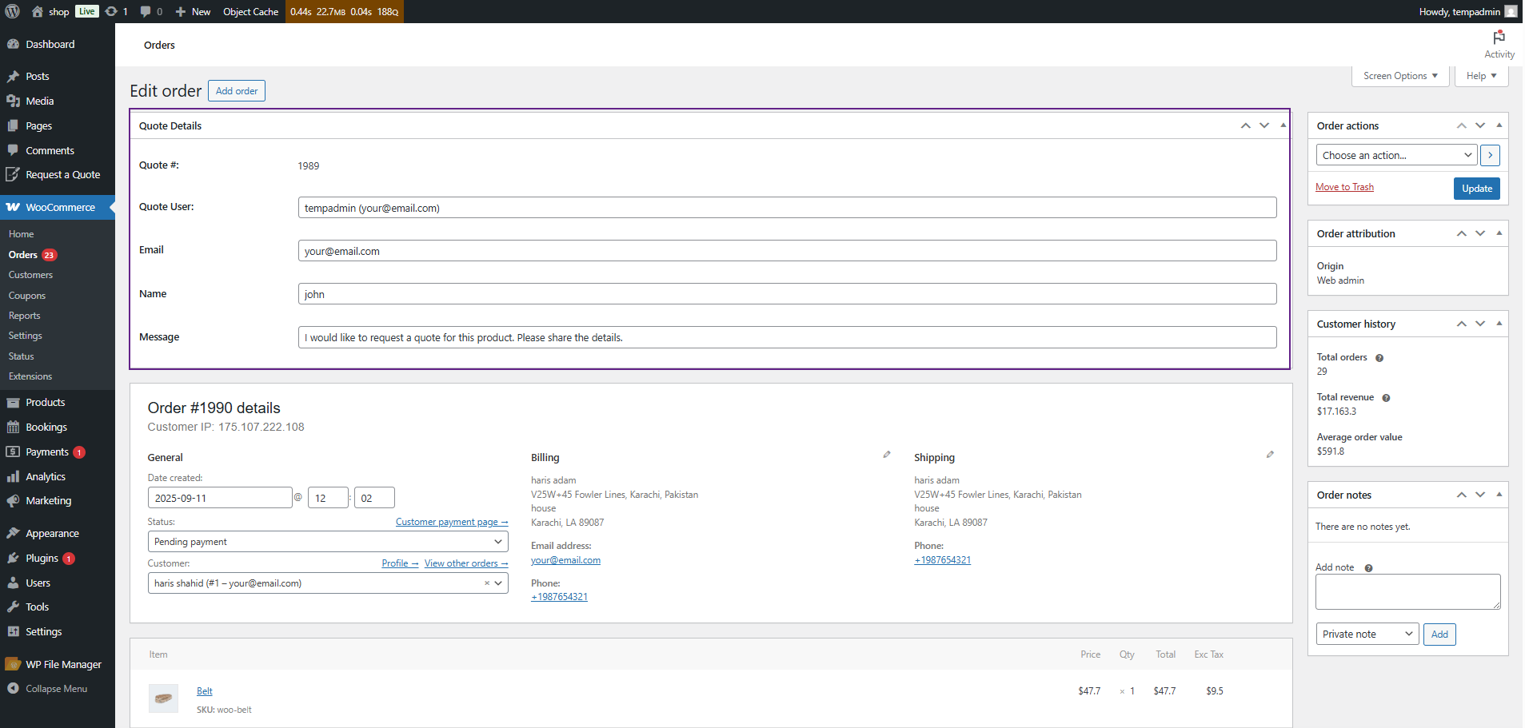
Task: Click the comments bubble icon in admin bar
Action: [146, 11]
